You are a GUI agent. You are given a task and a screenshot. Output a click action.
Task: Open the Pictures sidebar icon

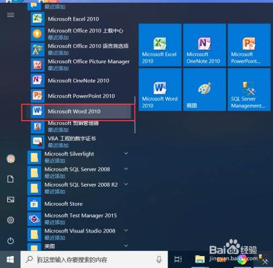pyautogui.click(x=10, y=200)
